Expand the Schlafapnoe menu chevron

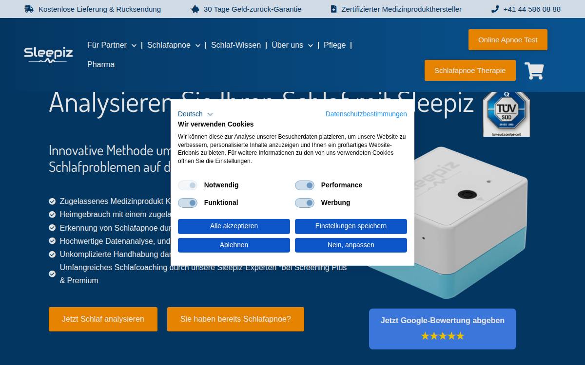coord(197,45)
